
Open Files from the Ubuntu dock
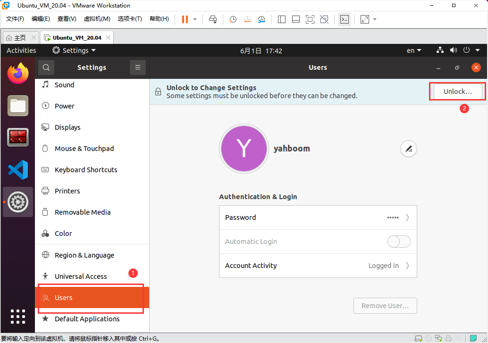[18, 106]
